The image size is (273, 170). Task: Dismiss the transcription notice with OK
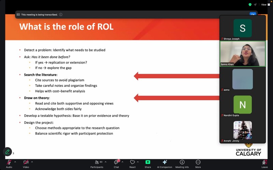(x=253, y=14)
